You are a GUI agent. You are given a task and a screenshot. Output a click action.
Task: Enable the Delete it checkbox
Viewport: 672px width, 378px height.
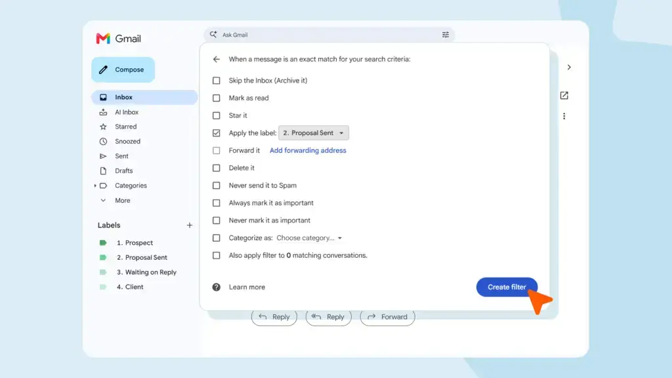tap(216, 168)
